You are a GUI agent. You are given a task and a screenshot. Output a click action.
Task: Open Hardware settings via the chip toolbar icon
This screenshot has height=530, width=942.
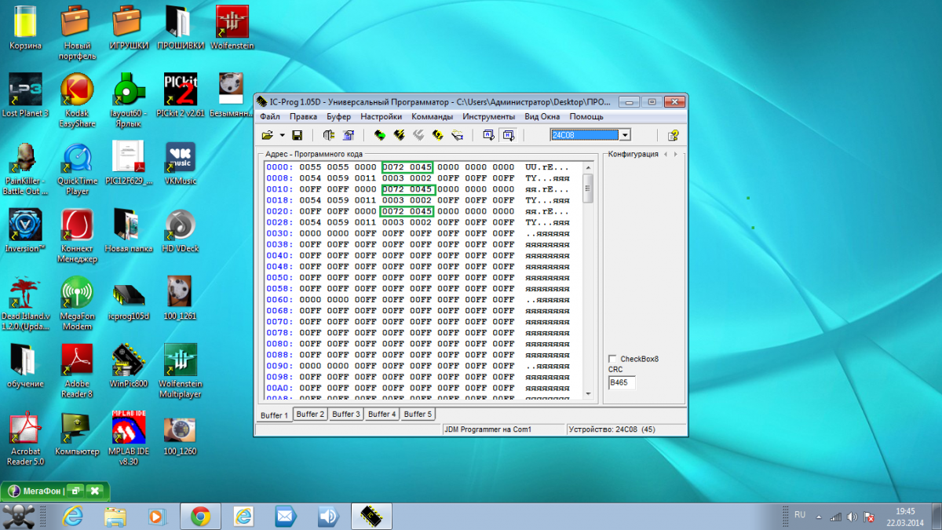coord(329,135)
